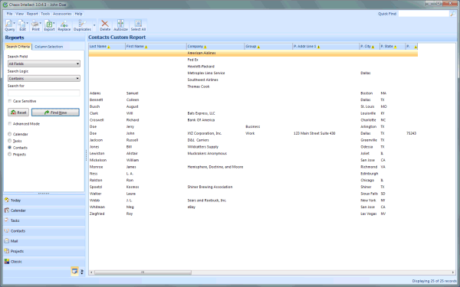Open the Tools menu
Image resolution: width=460 pixels, height=287 pixels.
tap(45, 14)
